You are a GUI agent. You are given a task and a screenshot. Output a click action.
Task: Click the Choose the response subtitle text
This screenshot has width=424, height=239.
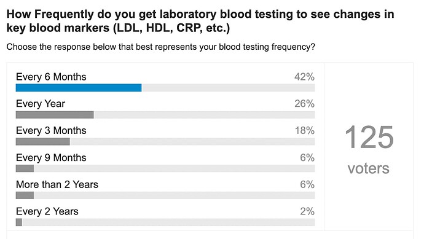tap(161, 47)
